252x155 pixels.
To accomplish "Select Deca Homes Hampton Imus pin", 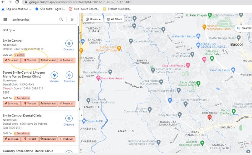I will click(x=161, y=82).
